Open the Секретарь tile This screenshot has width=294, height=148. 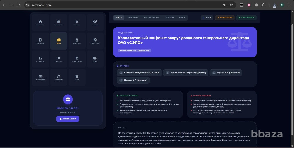[77, 41]
